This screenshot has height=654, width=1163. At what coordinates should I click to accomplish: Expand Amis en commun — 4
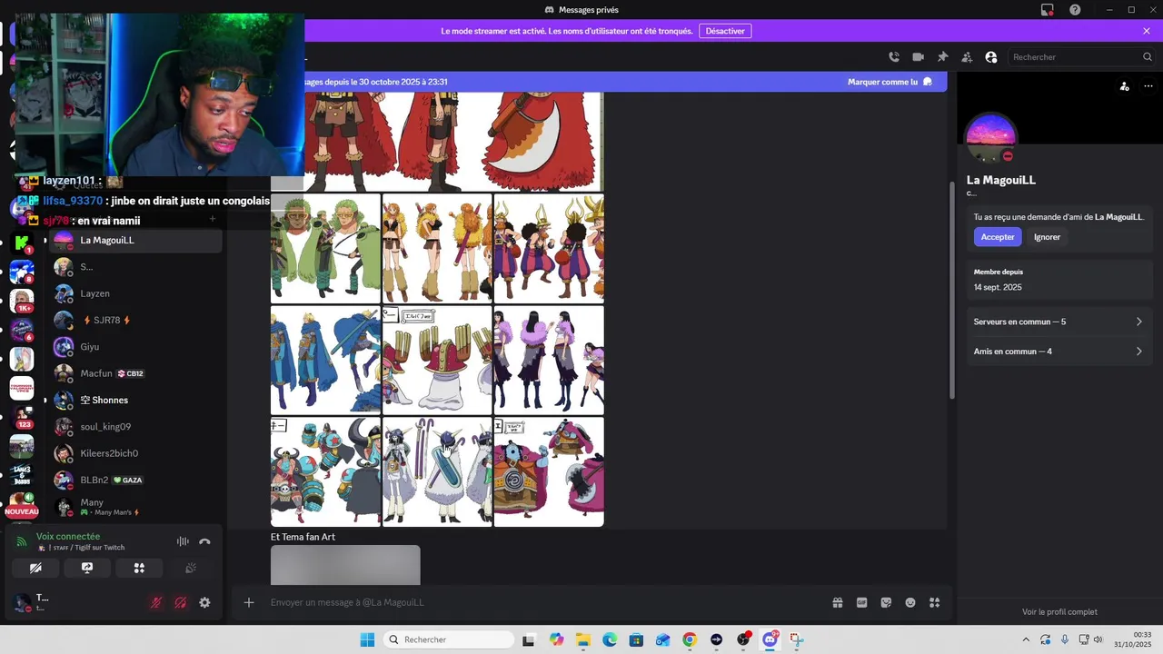coord(1059,352)
